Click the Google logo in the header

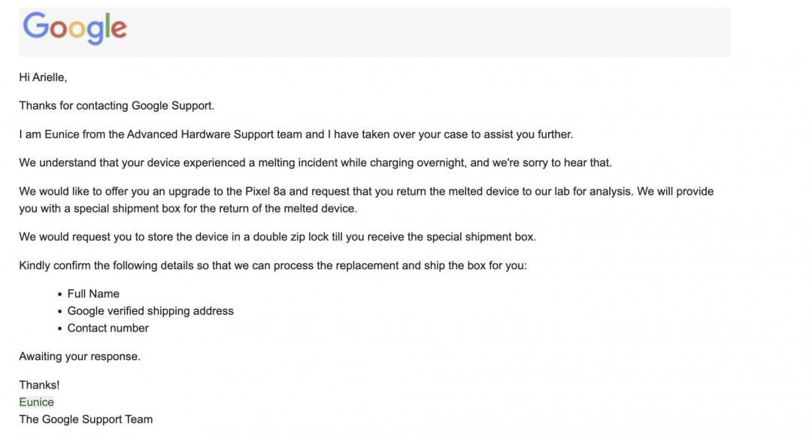[x=74, y=29]
